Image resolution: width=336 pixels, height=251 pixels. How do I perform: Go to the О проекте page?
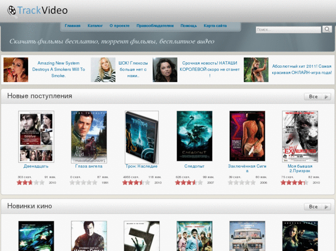(x=120, y=26)
